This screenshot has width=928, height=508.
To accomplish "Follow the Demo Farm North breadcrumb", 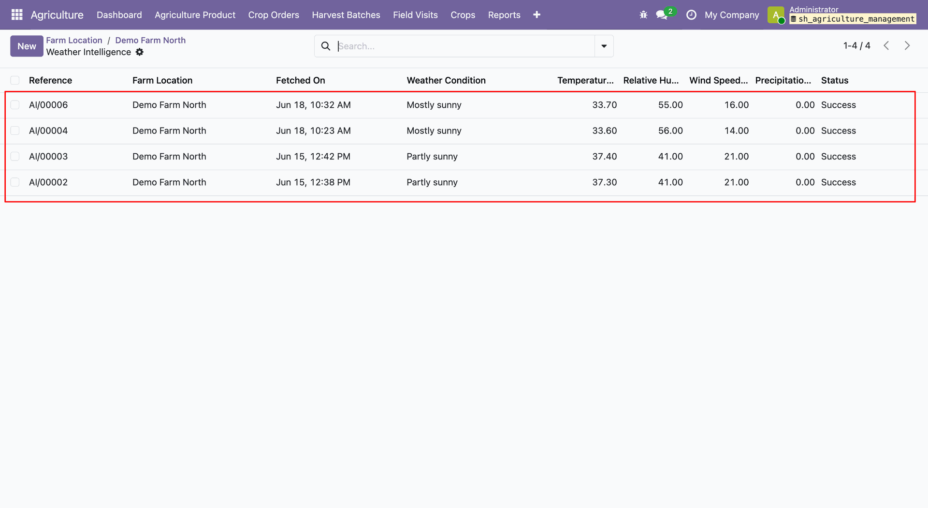I will (x=150, y=40).
